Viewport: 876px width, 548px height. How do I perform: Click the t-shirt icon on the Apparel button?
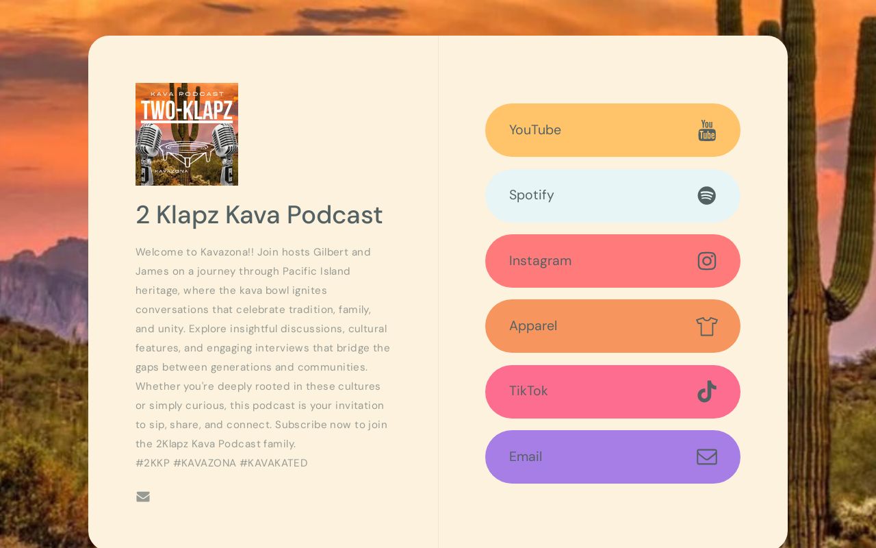coord(707,326)
